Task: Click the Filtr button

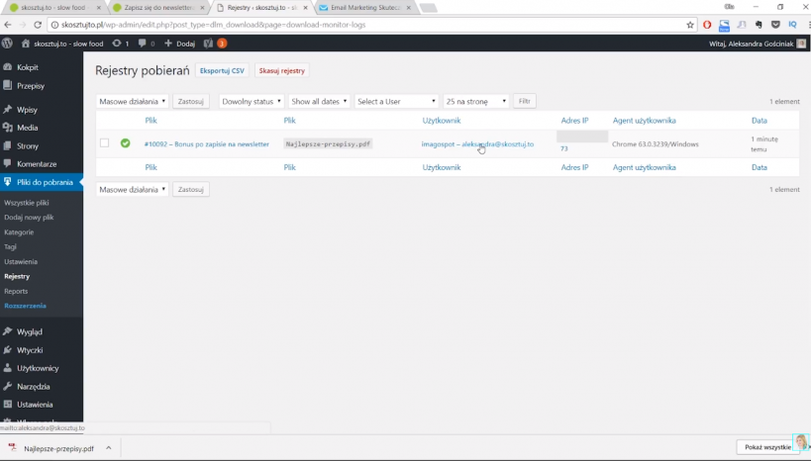Action: pyautogui.click(x=525, y=101)
